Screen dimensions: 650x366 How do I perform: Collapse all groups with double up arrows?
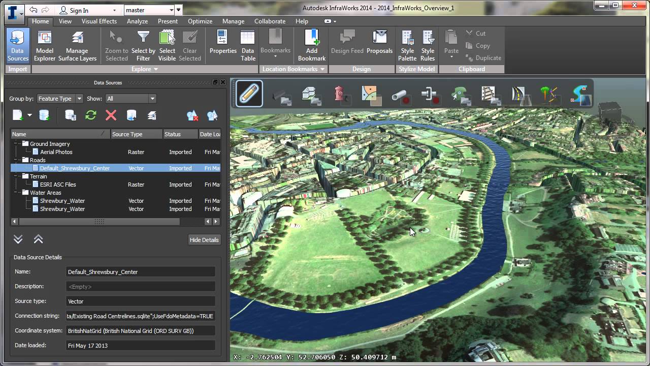[x=38, y=239]
